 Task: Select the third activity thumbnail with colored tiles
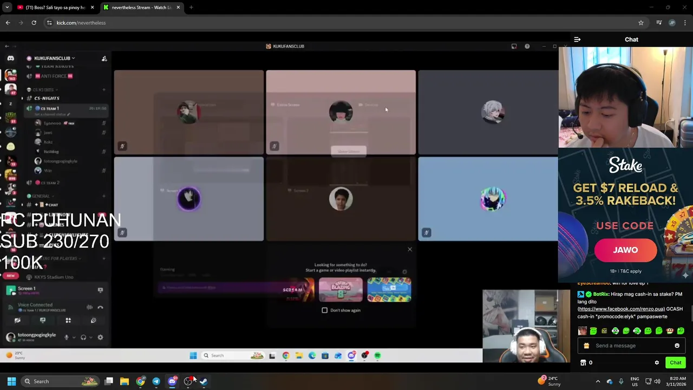click(389, 290)
